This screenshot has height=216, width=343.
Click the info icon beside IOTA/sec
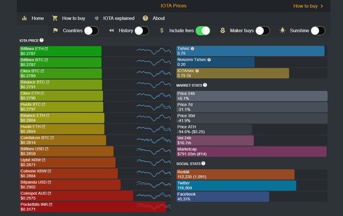point(197,71)
